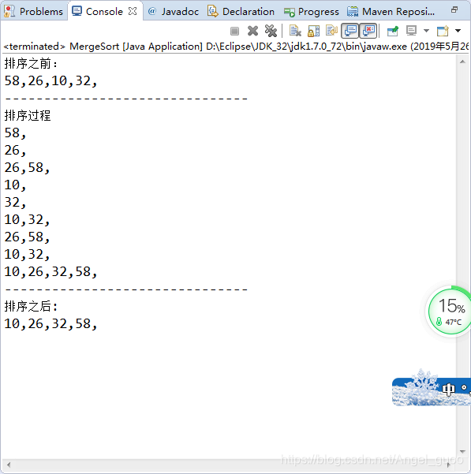Click Remove All Terminated Launches icon
This screenshot has height=474, width=471.
(271, 31)
